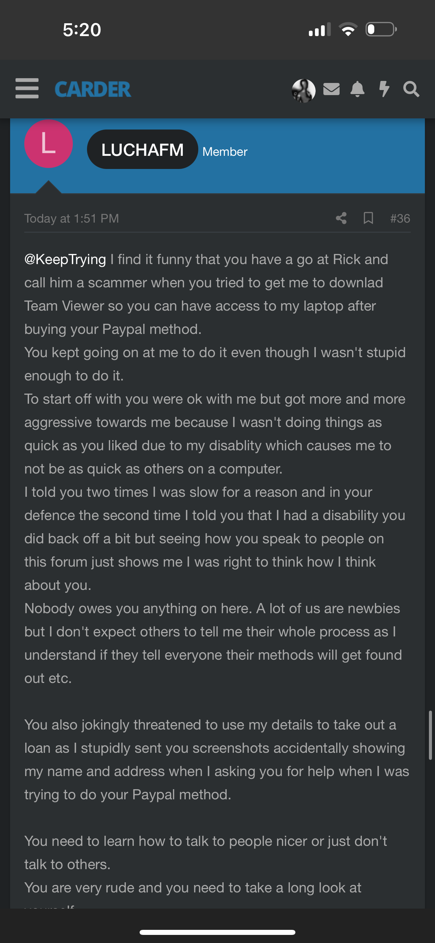Tap the pink L avatar of LUCHAFM
The width and height of the screenshot is (435, 943).
point(48,144)
